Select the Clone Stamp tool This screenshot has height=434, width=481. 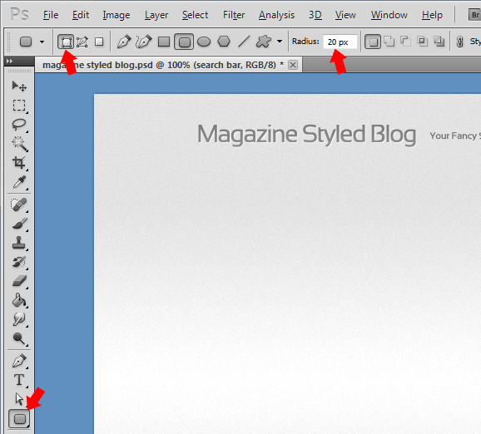pos(19,243)
